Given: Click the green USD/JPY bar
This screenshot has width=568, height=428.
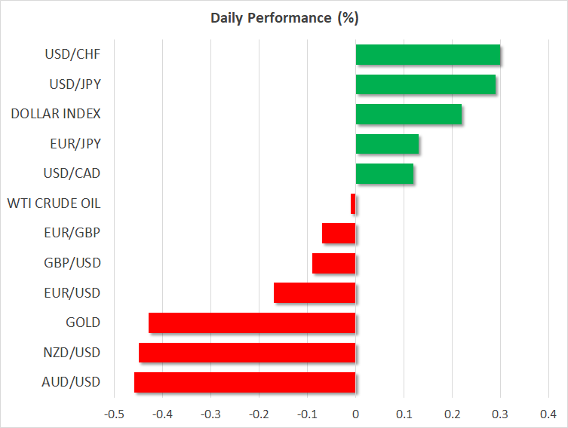Looking at the screenshot, I should pyautogui.click(x=425, y=84).
